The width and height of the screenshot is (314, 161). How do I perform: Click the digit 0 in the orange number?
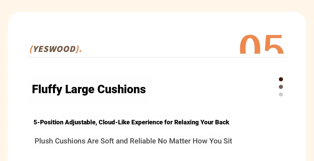pos(250,45)
